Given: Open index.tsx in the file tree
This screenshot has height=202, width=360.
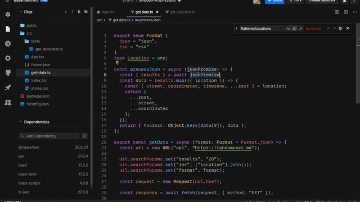Looking at the screenshot, I should coord(39,80).
